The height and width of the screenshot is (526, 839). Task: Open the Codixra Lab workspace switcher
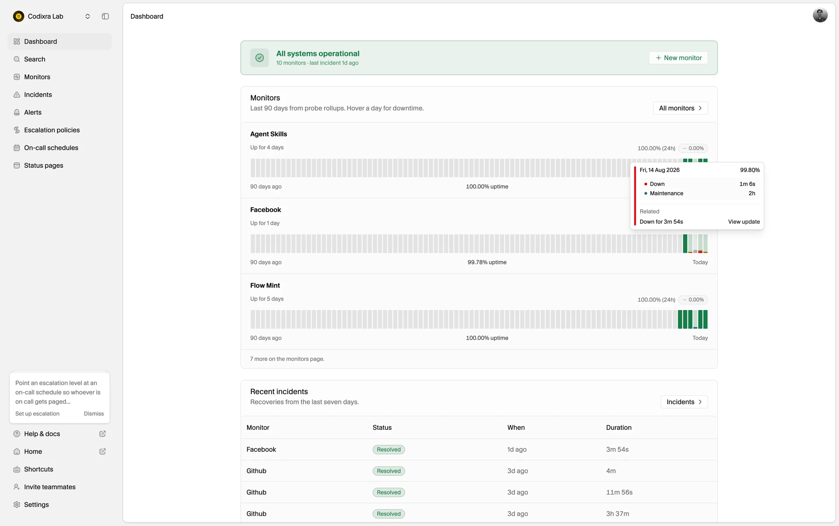pyautogui.click(x=52, y=16)
